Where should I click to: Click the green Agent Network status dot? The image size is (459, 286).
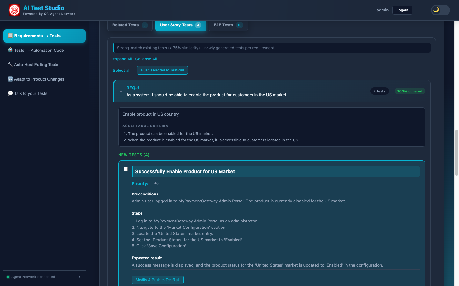[x=8, y=277]
